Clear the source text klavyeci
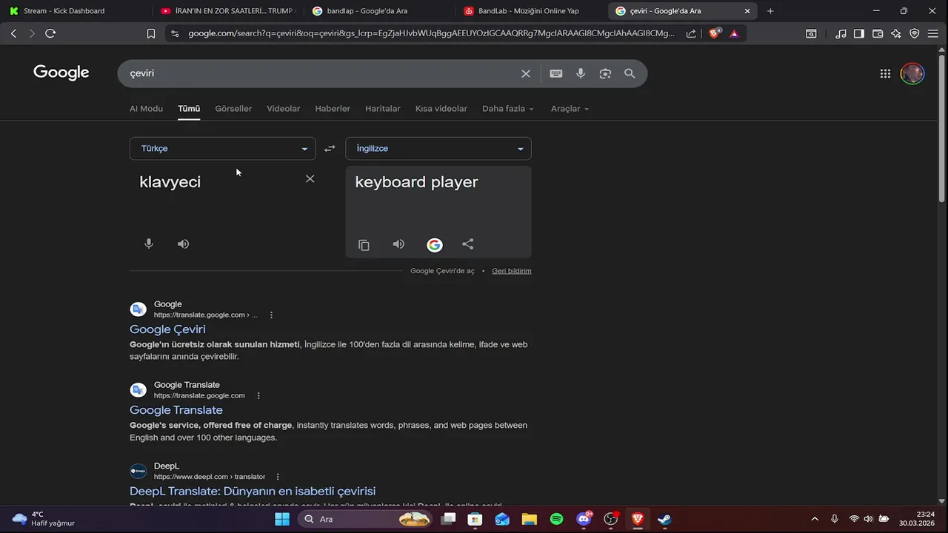Viewport: 948px width, 533px height. 310,178
